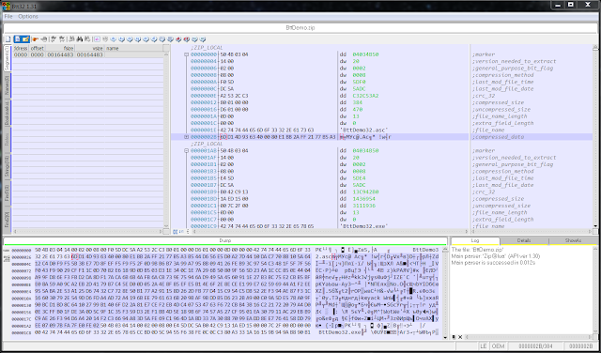Click the value 04034B50 at address 00000000

365,54
